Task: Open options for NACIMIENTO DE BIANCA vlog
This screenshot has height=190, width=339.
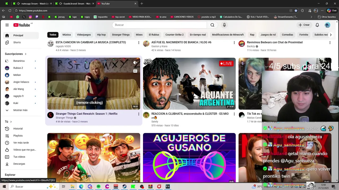Action: point(234,42)
